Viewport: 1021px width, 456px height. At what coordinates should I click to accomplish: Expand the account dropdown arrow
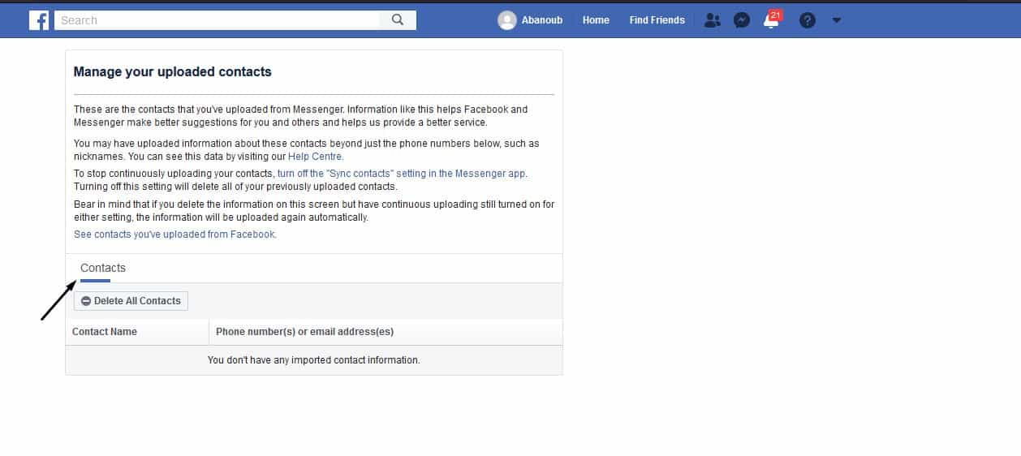837,20
